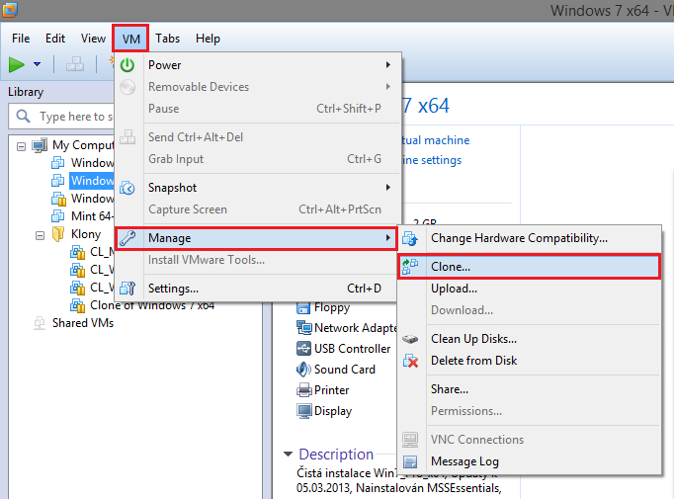This screenshot has width=674, height=499.
Task: Open the Tabs menu in menu bar
Action: click(x=167, y=39)
